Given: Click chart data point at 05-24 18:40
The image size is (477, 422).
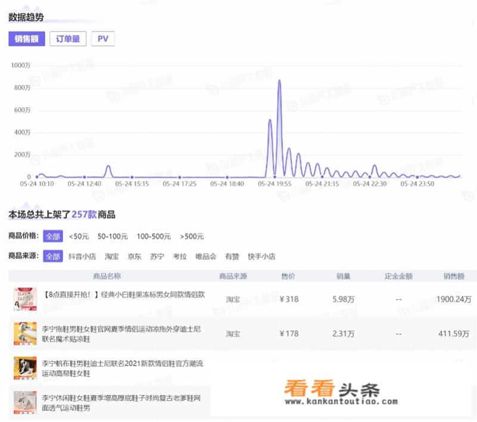Looking at the screenshot, I should click(227, 177).
